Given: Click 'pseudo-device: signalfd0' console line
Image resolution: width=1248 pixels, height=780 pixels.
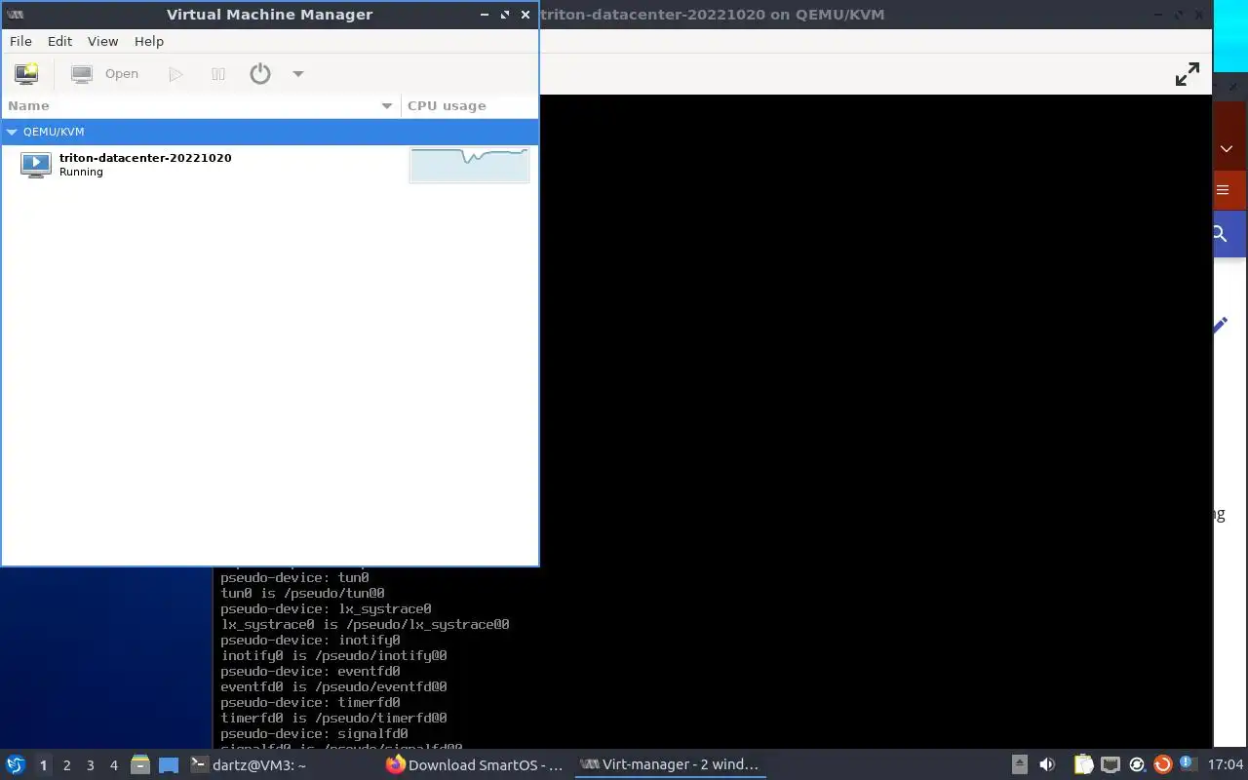Looking at the screenshot, I should tap(314, 733).
